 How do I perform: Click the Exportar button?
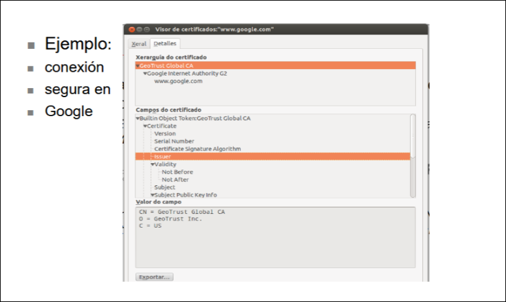[x=154, y=277]
